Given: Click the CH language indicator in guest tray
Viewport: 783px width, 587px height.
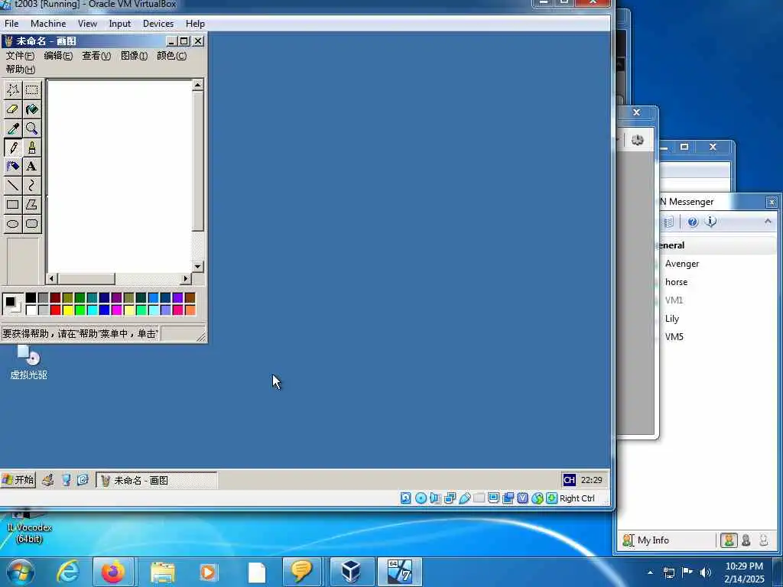Looking at the screenshot, I should pos(569,480).
